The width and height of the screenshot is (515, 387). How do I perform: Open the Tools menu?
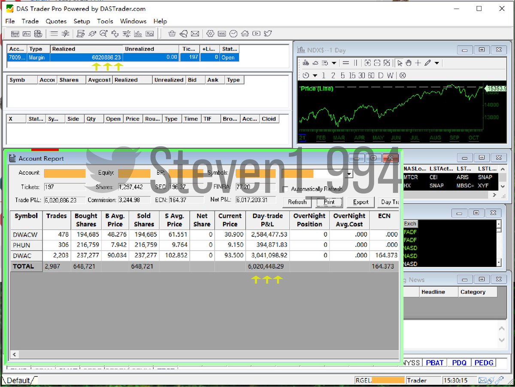(x=105, y=21)
